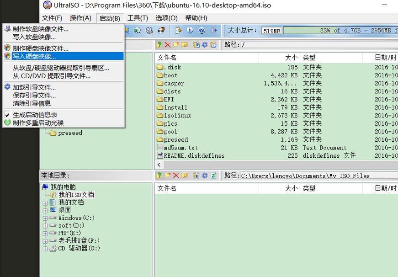This screenshot has width=398, height=277.
Task: Click rename icon in the local toolbar
Action: point(184,175)
